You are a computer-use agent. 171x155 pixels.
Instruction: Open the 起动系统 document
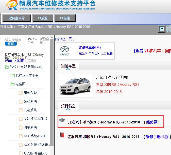point(30,101)
